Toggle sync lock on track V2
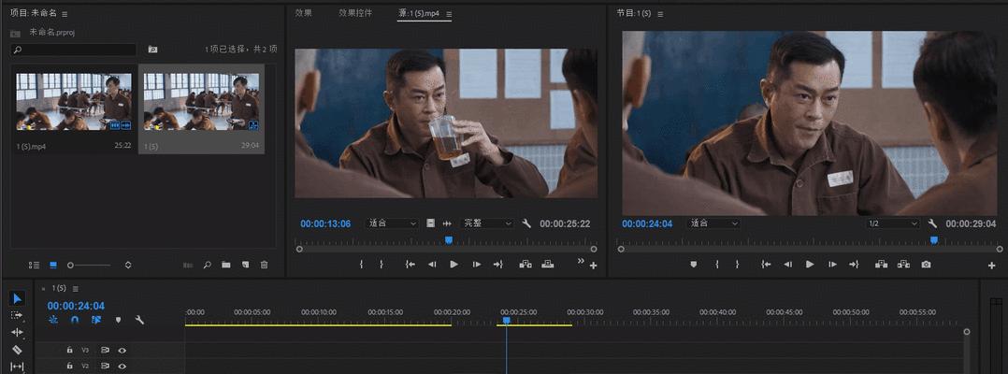This screenshot has height=374, width=1008. [105, 366]
